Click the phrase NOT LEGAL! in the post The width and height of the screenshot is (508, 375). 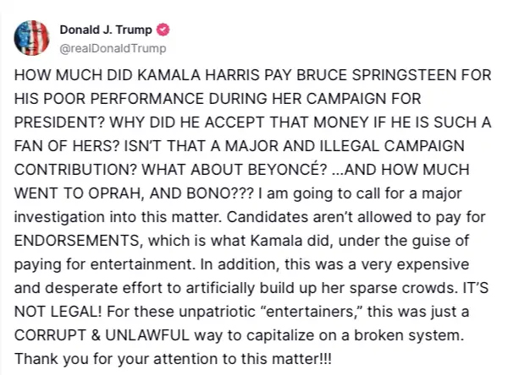(x=58, y=312)
